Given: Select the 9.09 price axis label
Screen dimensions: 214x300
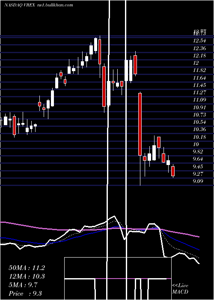Looking at the screenshot, I should [199, 181].
